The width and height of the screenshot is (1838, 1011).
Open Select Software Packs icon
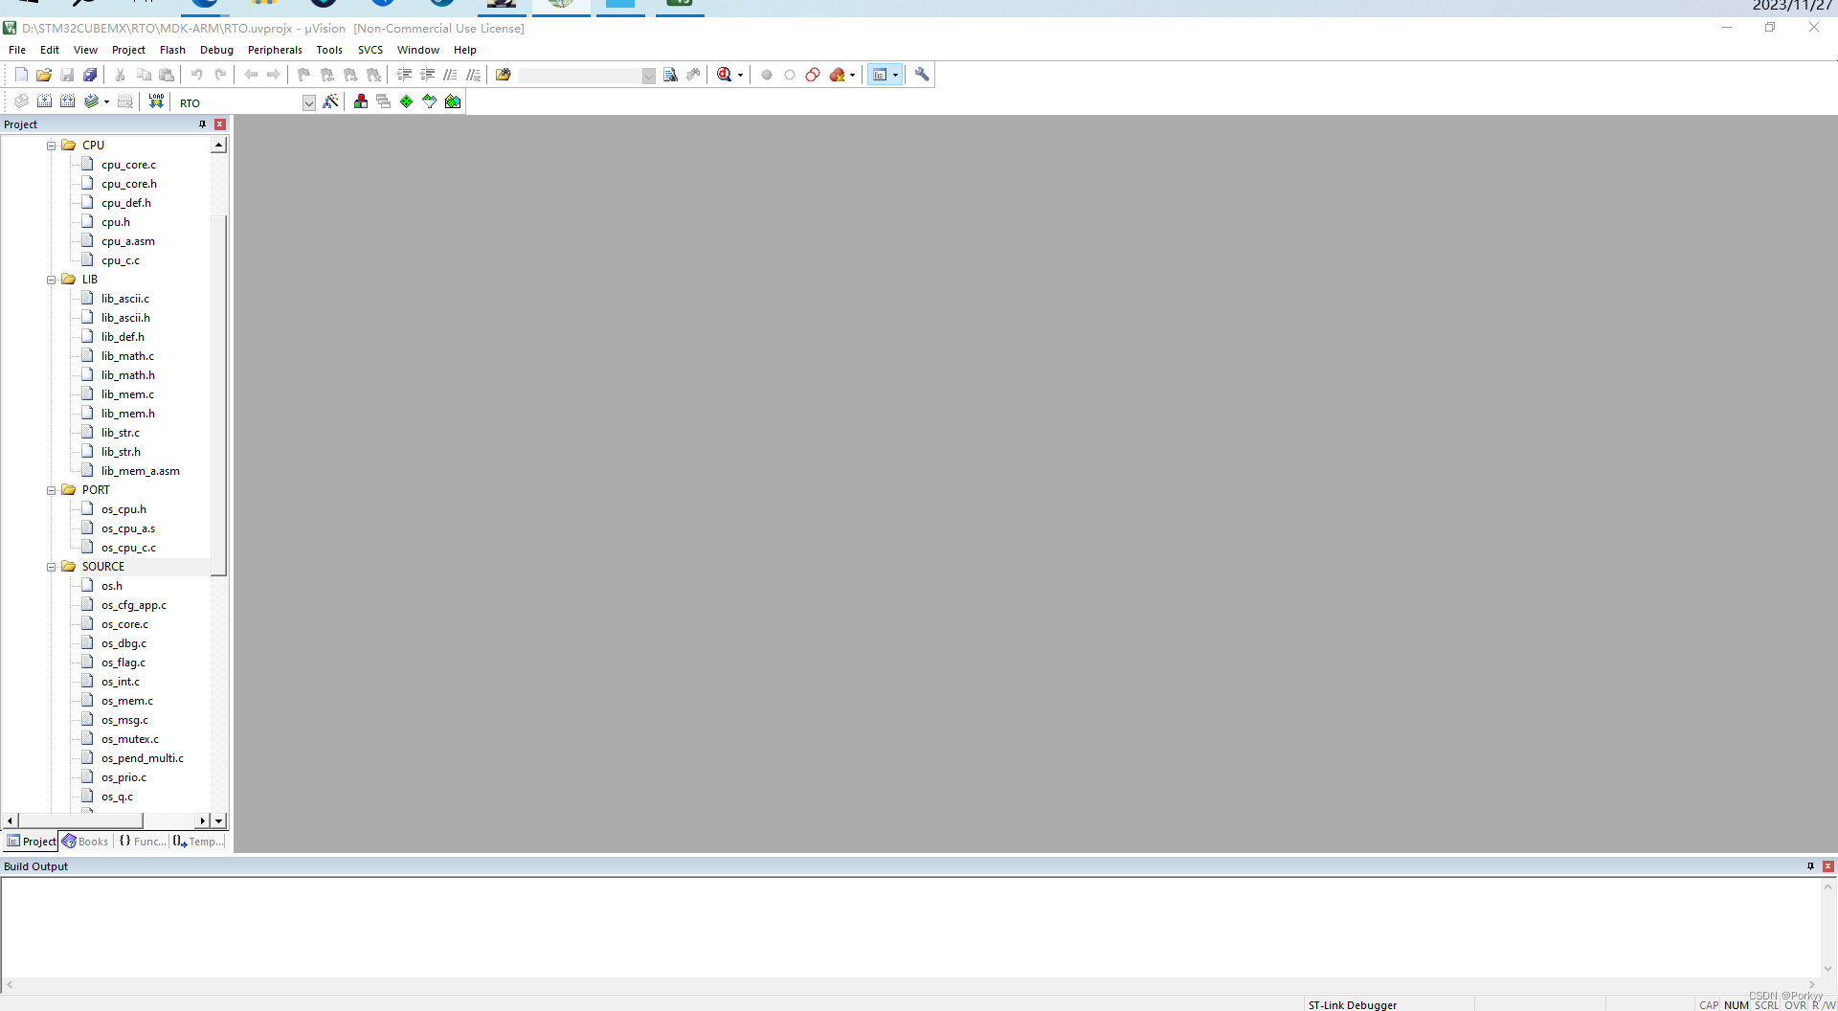pos(430,101)
